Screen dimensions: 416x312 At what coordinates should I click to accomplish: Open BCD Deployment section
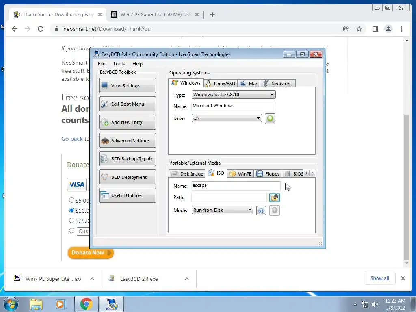(127, 177)
